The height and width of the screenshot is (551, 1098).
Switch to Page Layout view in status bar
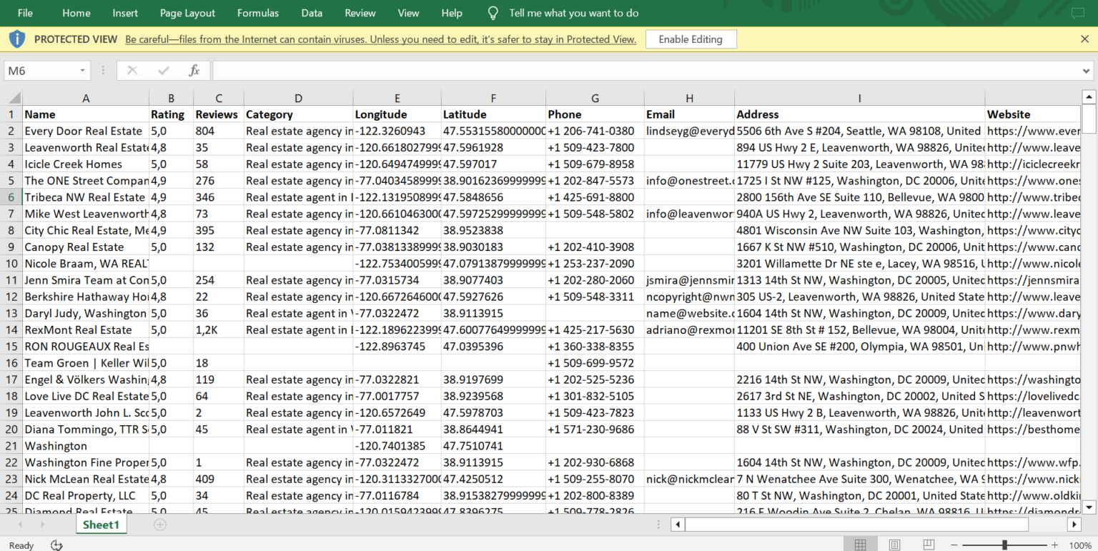[894, 545]
